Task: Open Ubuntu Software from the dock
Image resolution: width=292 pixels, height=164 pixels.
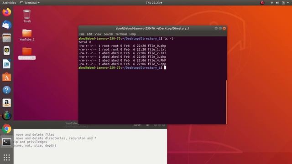Action: (7, 77)
